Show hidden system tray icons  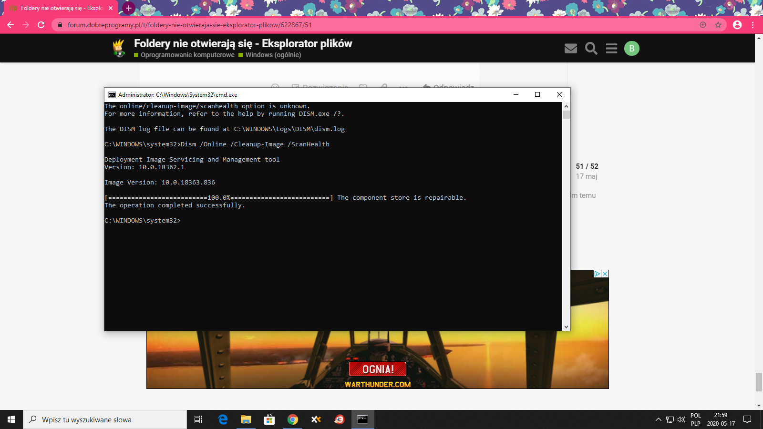658,419
